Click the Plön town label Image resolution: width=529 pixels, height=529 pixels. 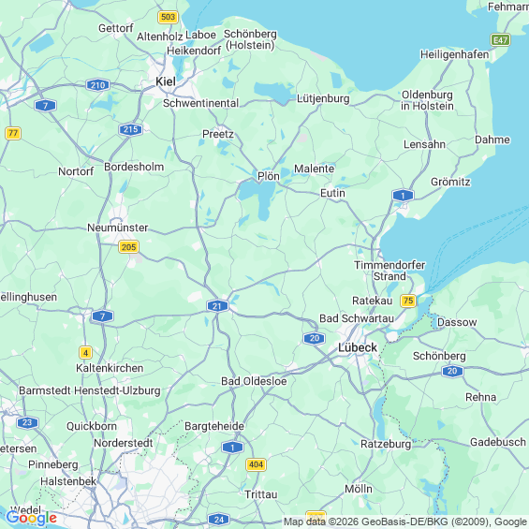coord(269,176)
